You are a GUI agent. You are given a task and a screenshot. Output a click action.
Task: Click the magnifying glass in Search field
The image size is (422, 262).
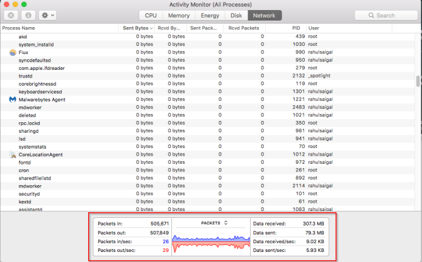coord(371,15)
